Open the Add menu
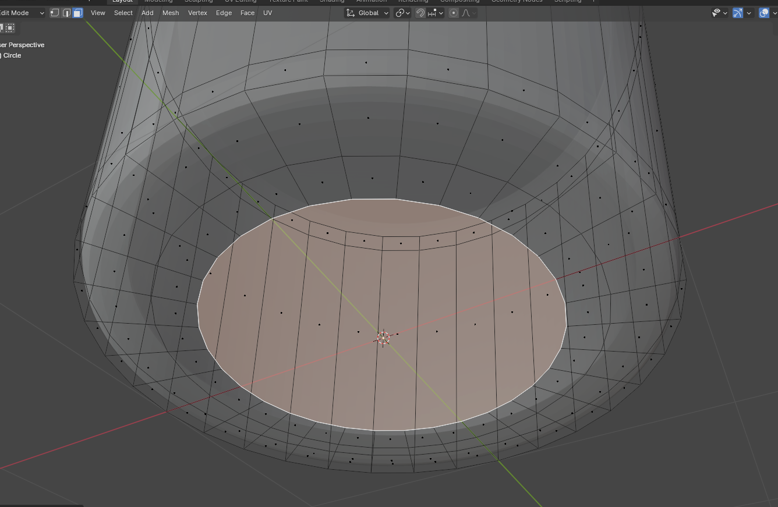778x507 pixels. 147,13
